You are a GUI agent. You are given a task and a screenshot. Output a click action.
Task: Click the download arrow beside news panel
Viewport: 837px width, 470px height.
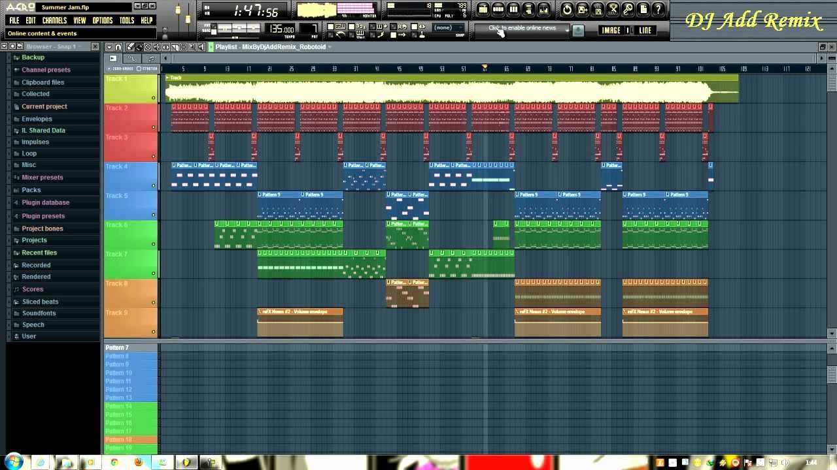(578, 30)
